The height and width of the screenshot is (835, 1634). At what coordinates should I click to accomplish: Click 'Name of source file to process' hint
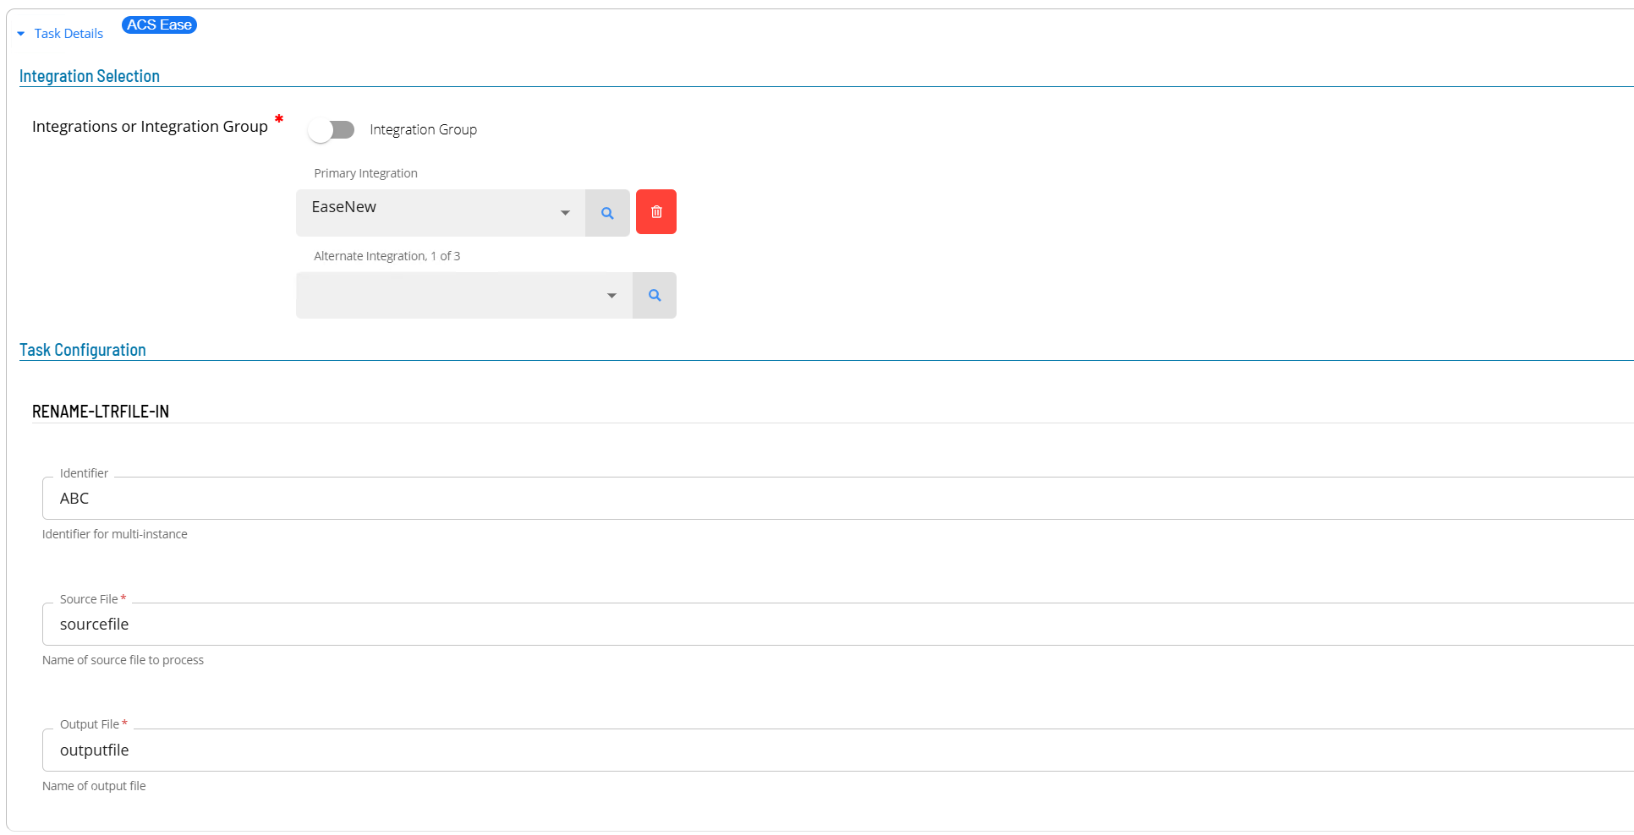click(123, 660)
